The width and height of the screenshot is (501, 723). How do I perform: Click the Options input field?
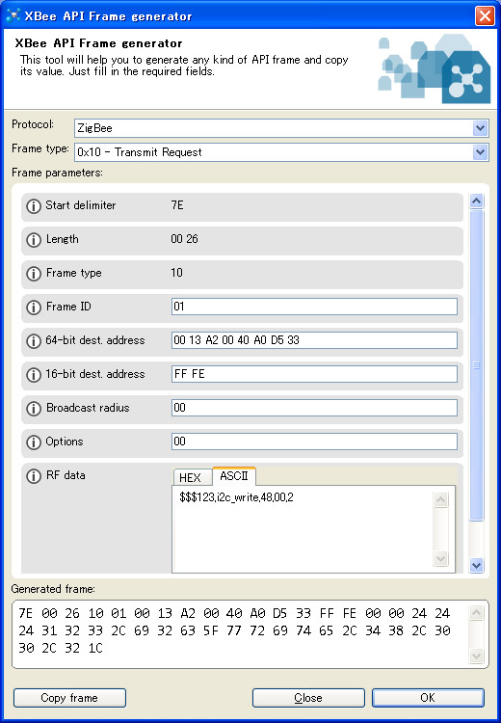point(314,442)
